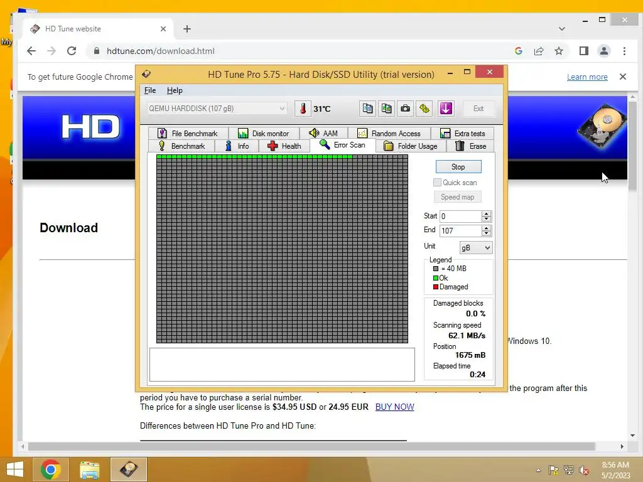Increase the Start value with up arrow
The width and height of the screenshot is (643, 482).
pos(487,213)
